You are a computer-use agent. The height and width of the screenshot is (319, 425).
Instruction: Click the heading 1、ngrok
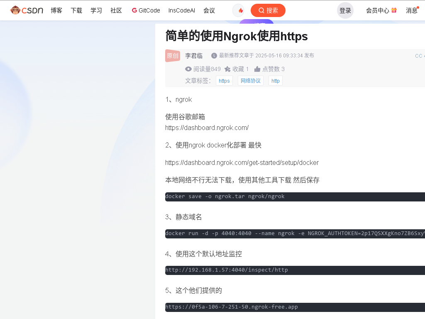coord(178,100)
